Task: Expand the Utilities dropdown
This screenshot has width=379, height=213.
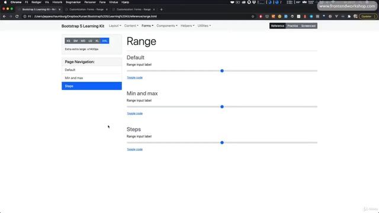Action: 204,25
